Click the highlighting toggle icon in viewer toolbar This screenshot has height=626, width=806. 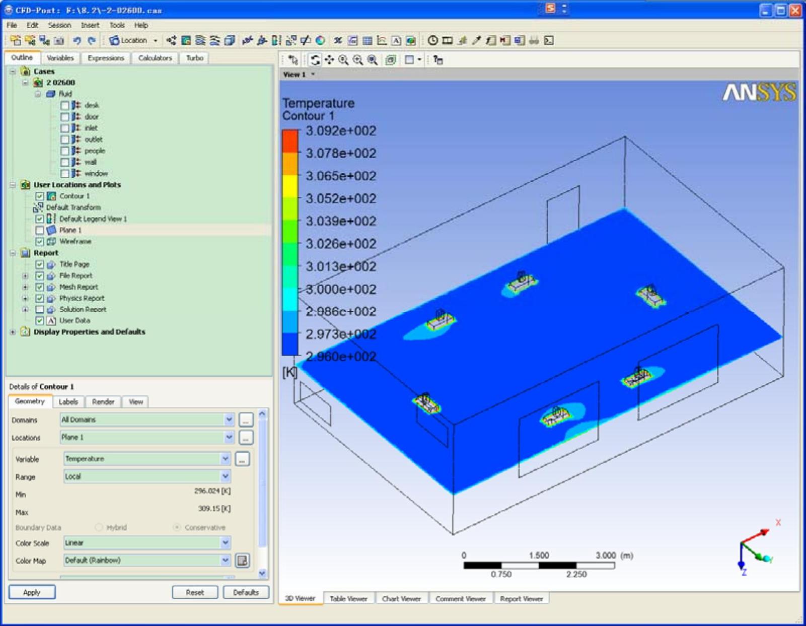click(391, 60)
